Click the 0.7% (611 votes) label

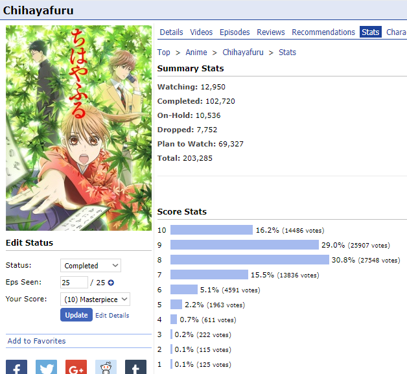[208, 320]
